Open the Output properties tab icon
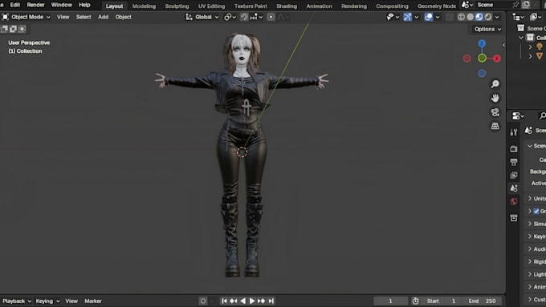Viewport: 546px width, 307px height. [x=514, y=162]
